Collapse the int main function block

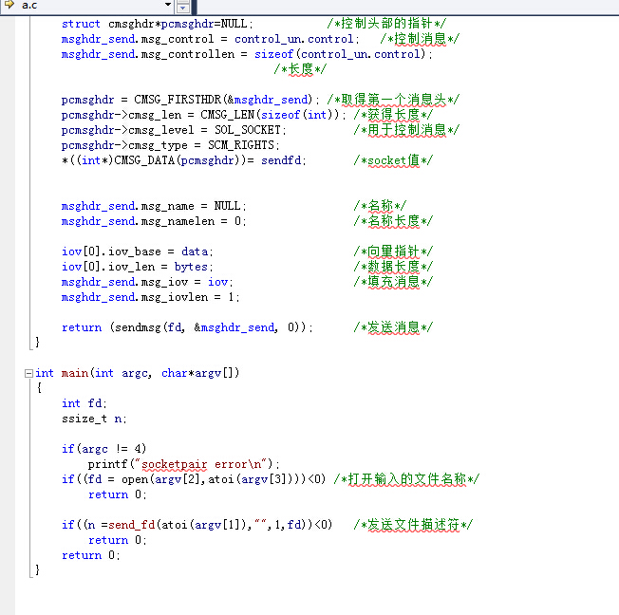point(28,373)
